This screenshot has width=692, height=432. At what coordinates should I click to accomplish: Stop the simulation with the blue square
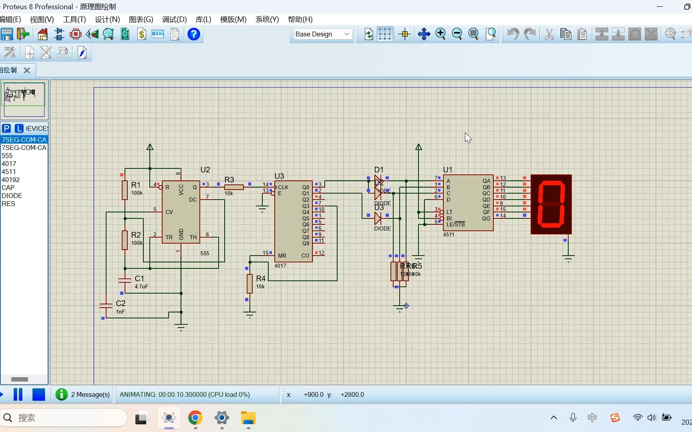click(39, 394)
